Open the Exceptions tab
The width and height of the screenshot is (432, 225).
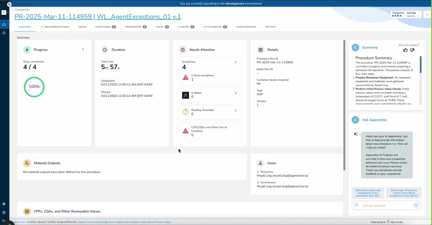coord(106,27)
